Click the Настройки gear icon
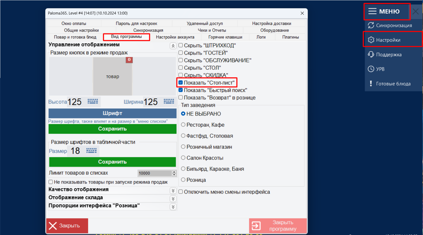This screenshot has height=235, width=423. click(371, 40)
